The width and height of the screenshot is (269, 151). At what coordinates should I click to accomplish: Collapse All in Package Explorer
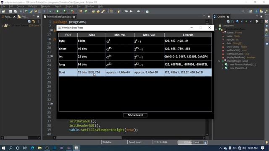(29, 21)
